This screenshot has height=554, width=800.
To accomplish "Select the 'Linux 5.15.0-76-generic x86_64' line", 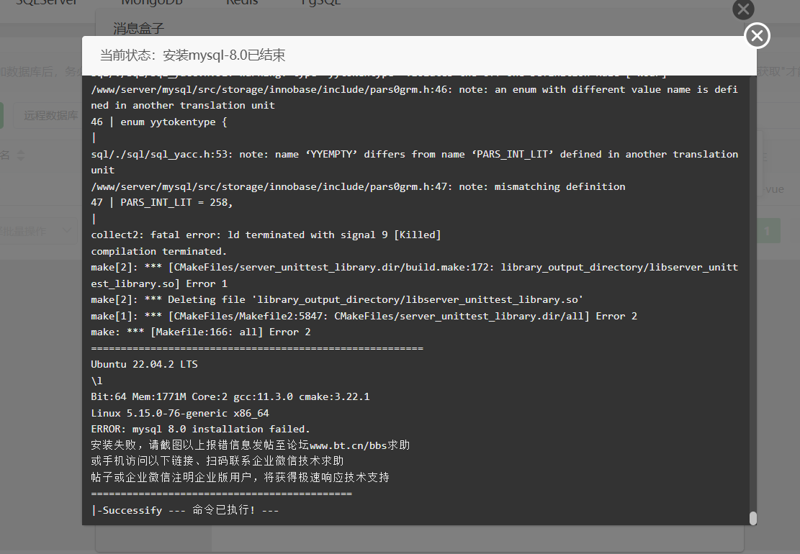I will click(179, 413).
